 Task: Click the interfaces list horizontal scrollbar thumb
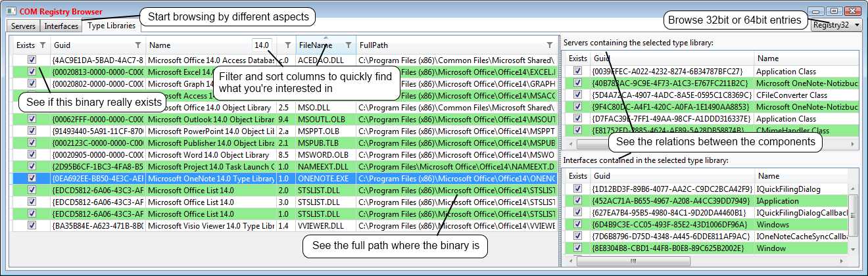coord(635,261)
